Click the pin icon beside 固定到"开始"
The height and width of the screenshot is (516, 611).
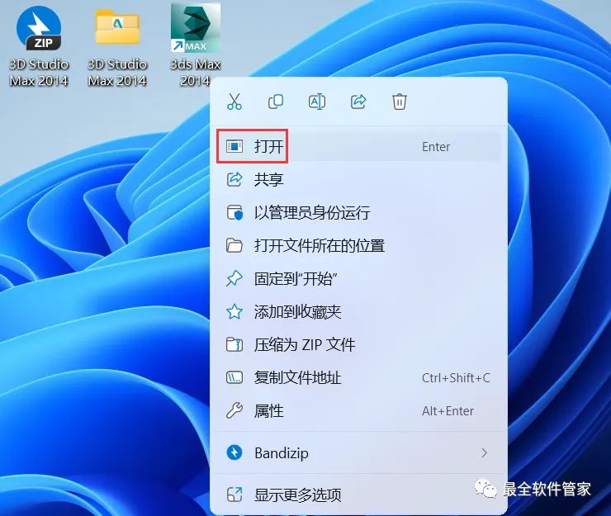tap(234, 279)
